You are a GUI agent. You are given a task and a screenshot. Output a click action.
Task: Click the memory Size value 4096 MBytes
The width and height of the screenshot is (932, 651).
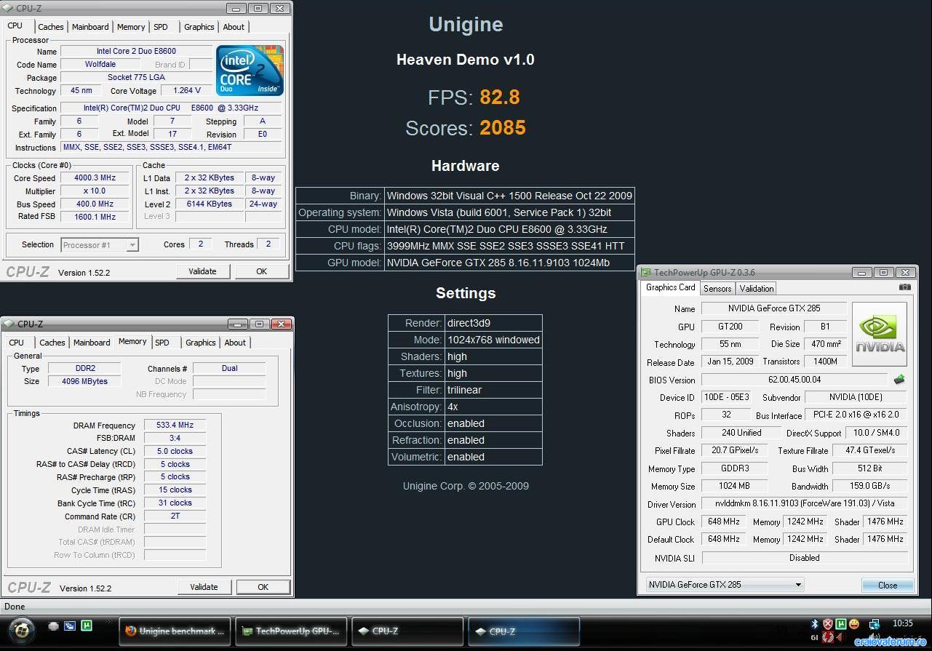pos(84,382)
